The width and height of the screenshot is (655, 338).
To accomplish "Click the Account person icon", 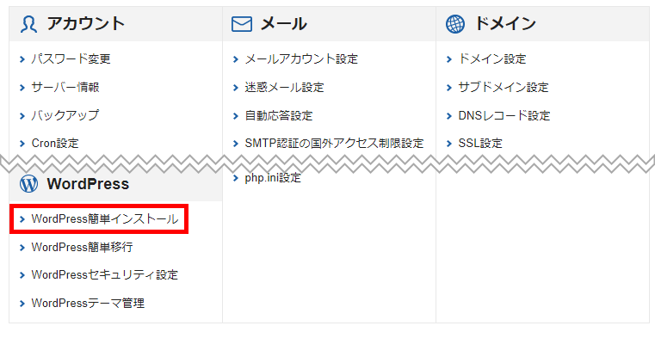I will [28, 24].
